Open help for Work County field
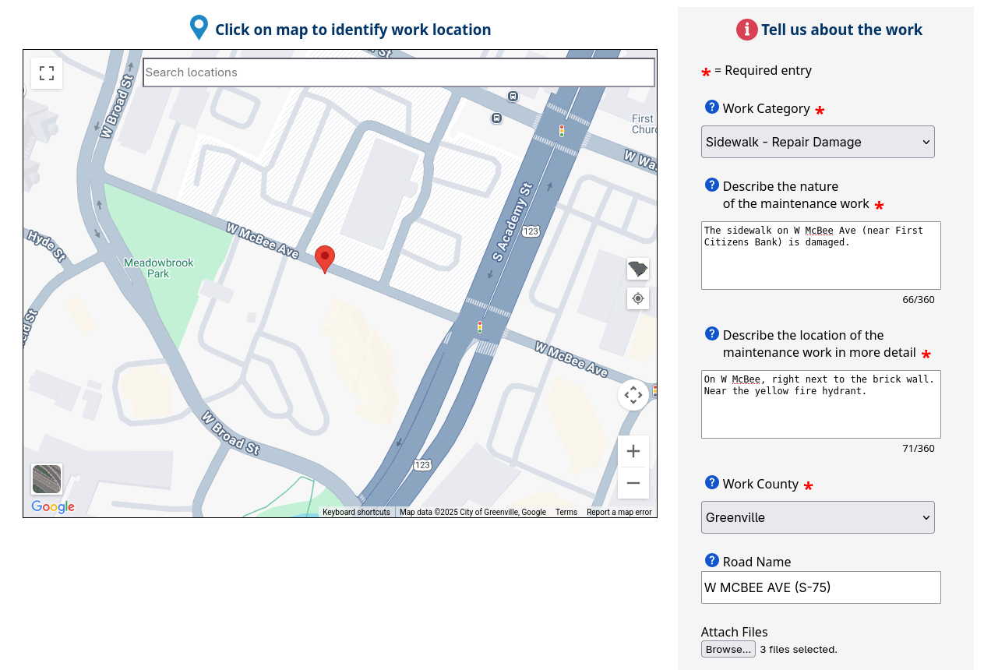Screen dimensions: 984x670 711,483
